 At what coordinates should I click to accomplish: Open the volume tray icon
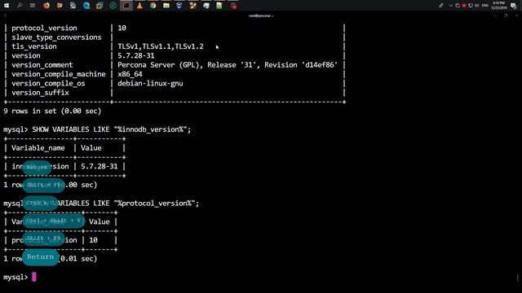tap(476, 6)
